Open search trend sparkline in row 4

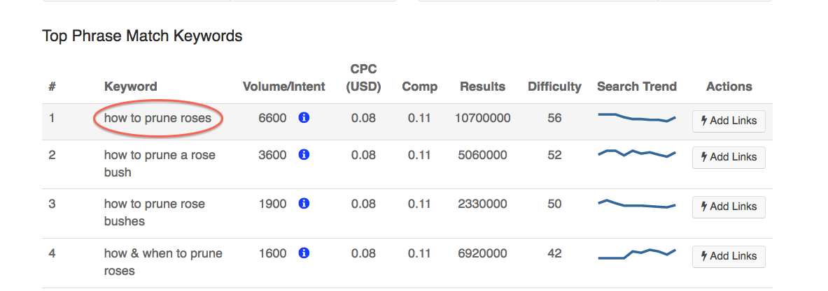click(637, 254)
